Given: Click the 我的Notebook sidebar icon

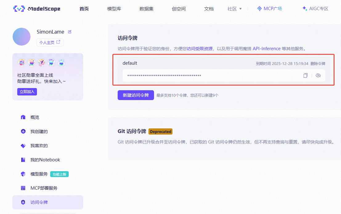Looking at the screenshot, I should coord(23,159).
